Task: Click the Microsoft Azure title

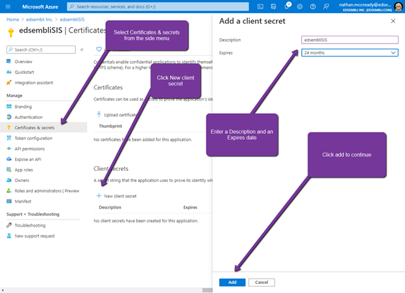Action: [40, 6]
